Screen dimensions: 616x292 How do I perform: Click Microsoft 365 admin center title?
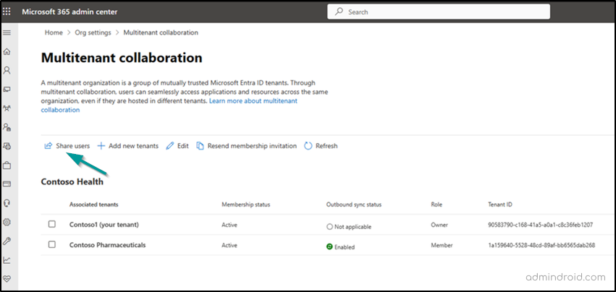click(x=69, y=12)
